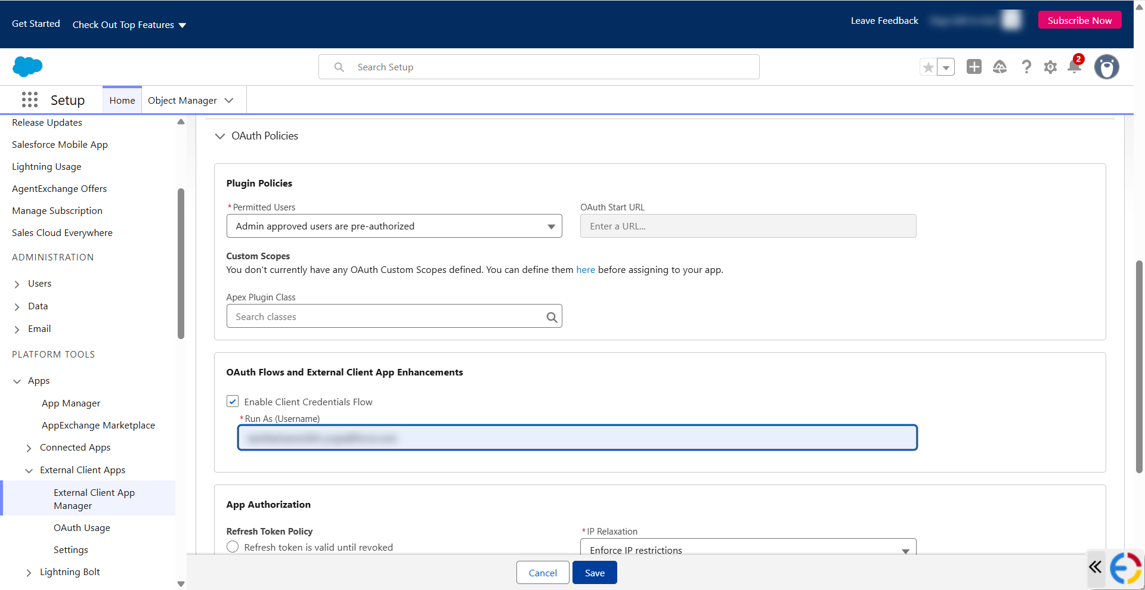Viewport: 1145px width, 590px height.
Task: Open Salesforce Mobile App in sidebar
Action: tap(60, 145)
